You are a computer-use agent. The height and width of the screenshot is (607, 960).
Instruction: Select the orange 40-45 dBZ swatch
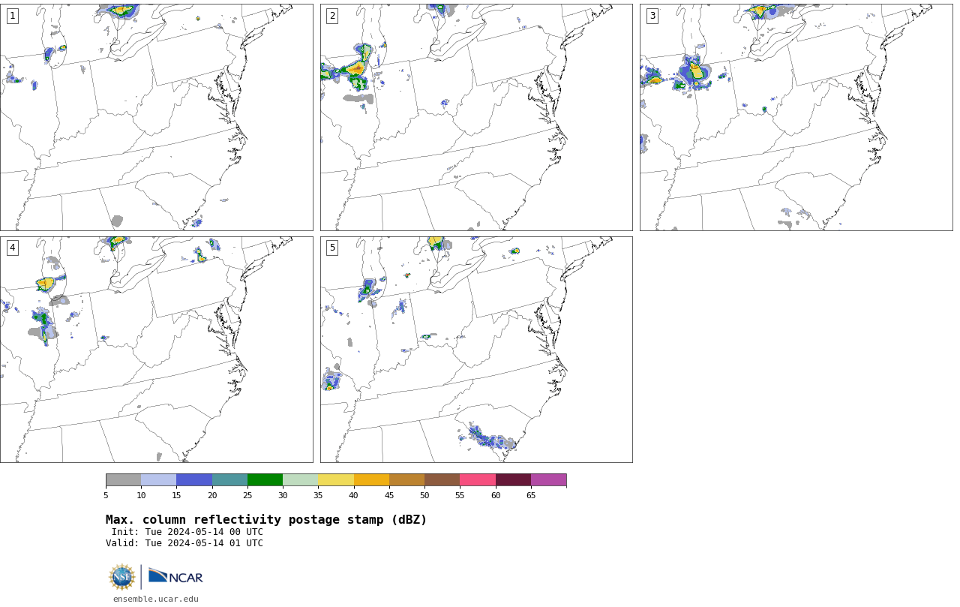tap(371, 480)
